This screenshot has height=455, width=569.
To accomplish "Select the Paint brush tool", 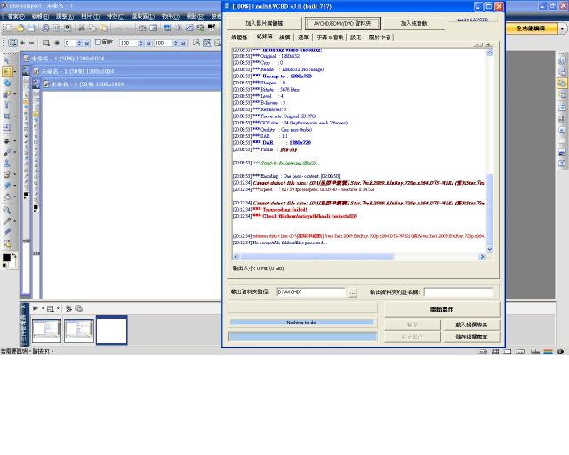I will 7,152.
